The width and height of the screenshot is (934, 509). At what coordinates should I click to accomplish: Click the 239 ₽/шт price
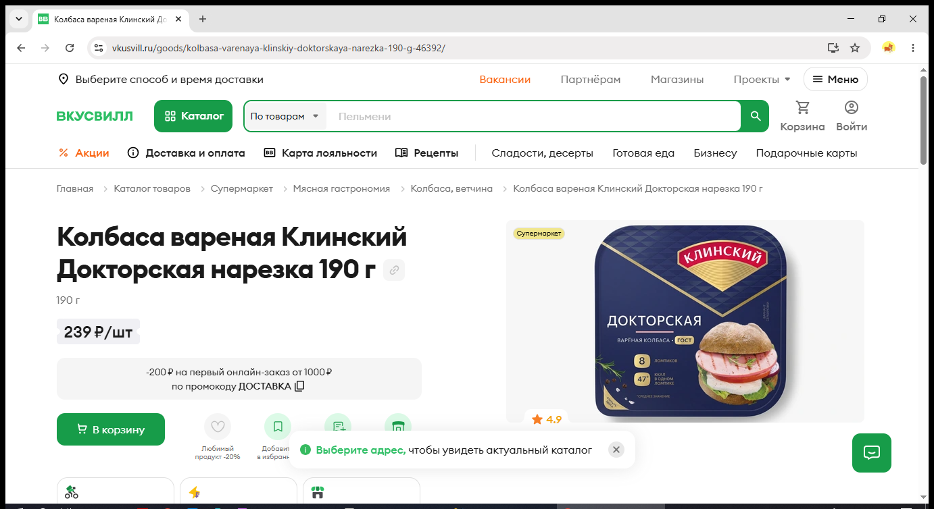(x=99, y=331)
